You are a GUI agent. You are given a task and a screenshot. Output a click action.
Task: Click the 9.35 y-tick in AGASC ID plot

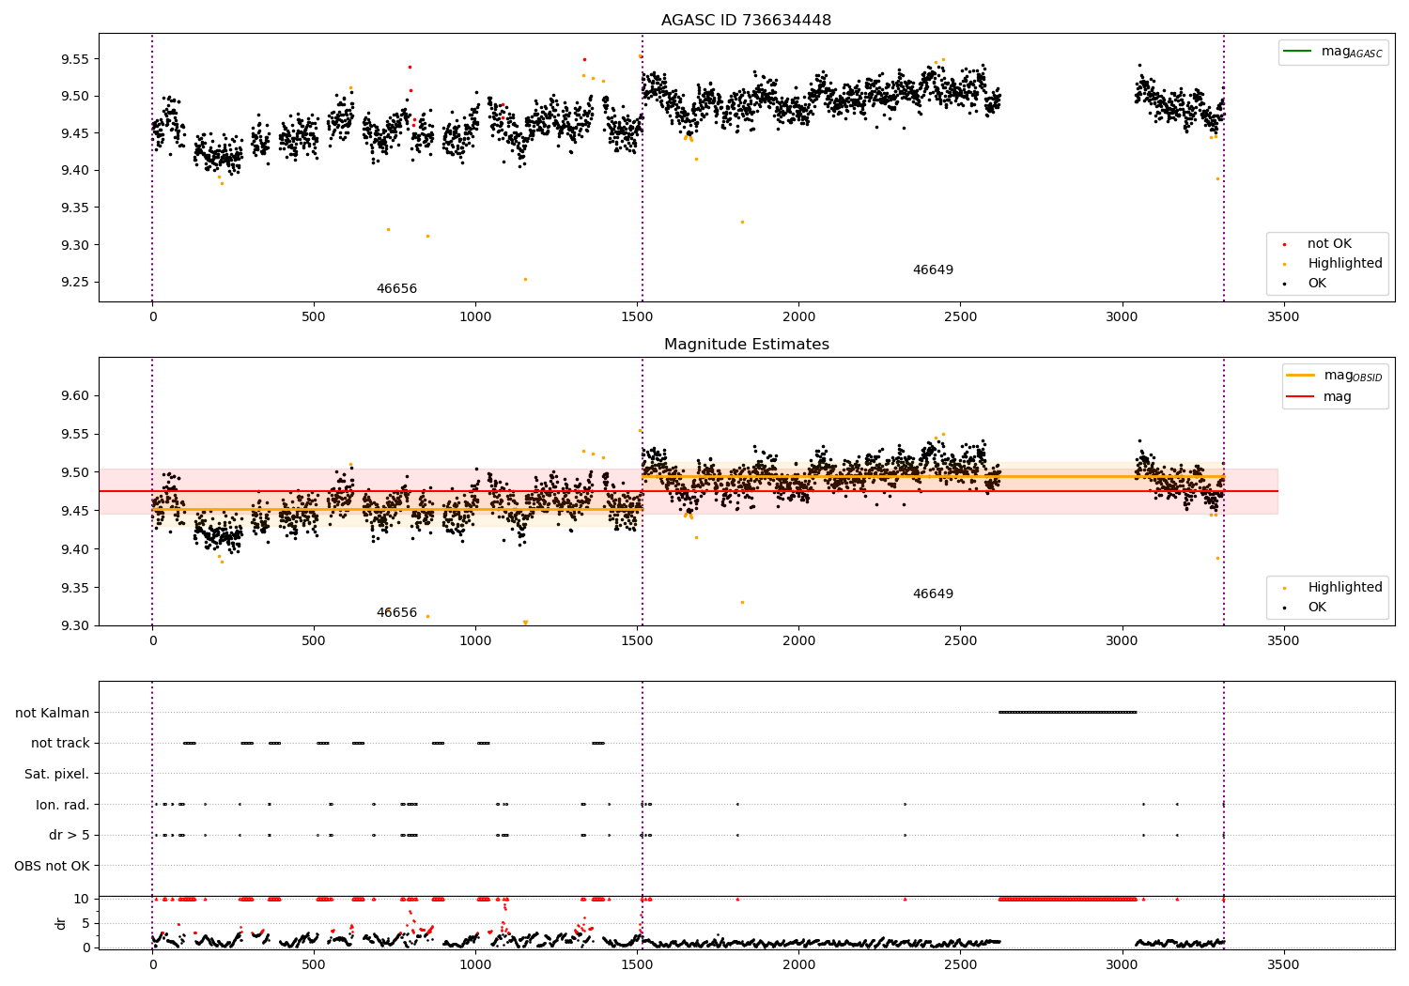tap(73, 208)
